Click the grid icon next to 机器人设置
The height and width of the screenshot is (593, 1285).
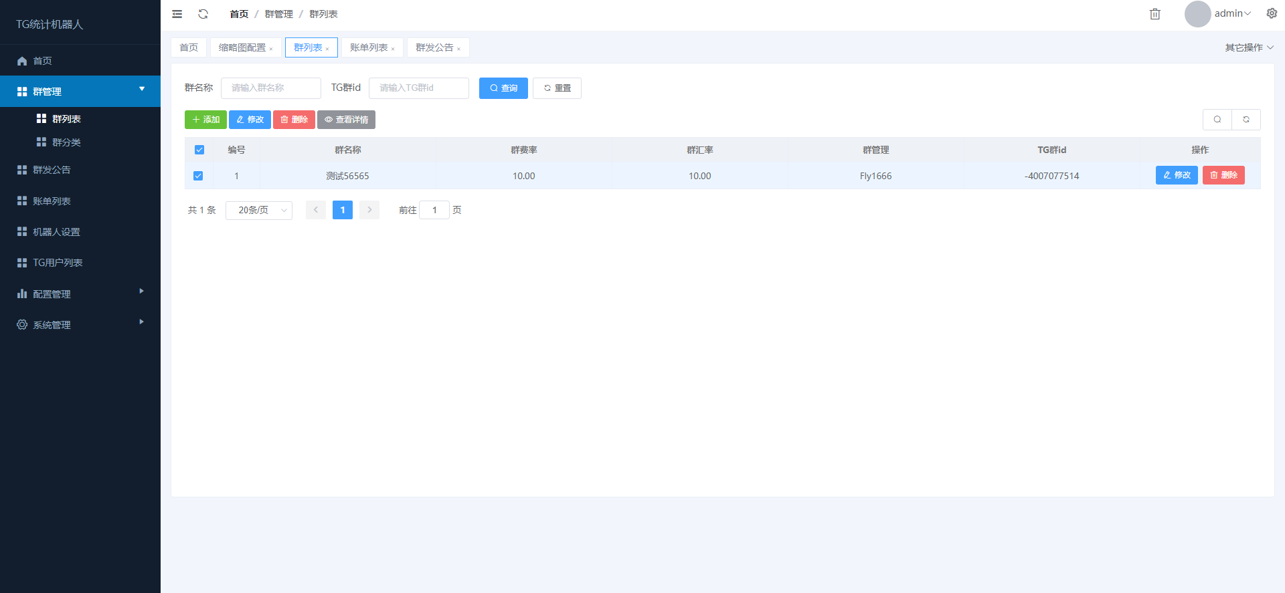(x=22, y=231)
